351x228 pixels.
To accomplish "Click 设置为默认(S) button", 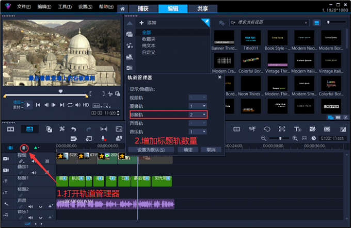I will click(151, 150).
